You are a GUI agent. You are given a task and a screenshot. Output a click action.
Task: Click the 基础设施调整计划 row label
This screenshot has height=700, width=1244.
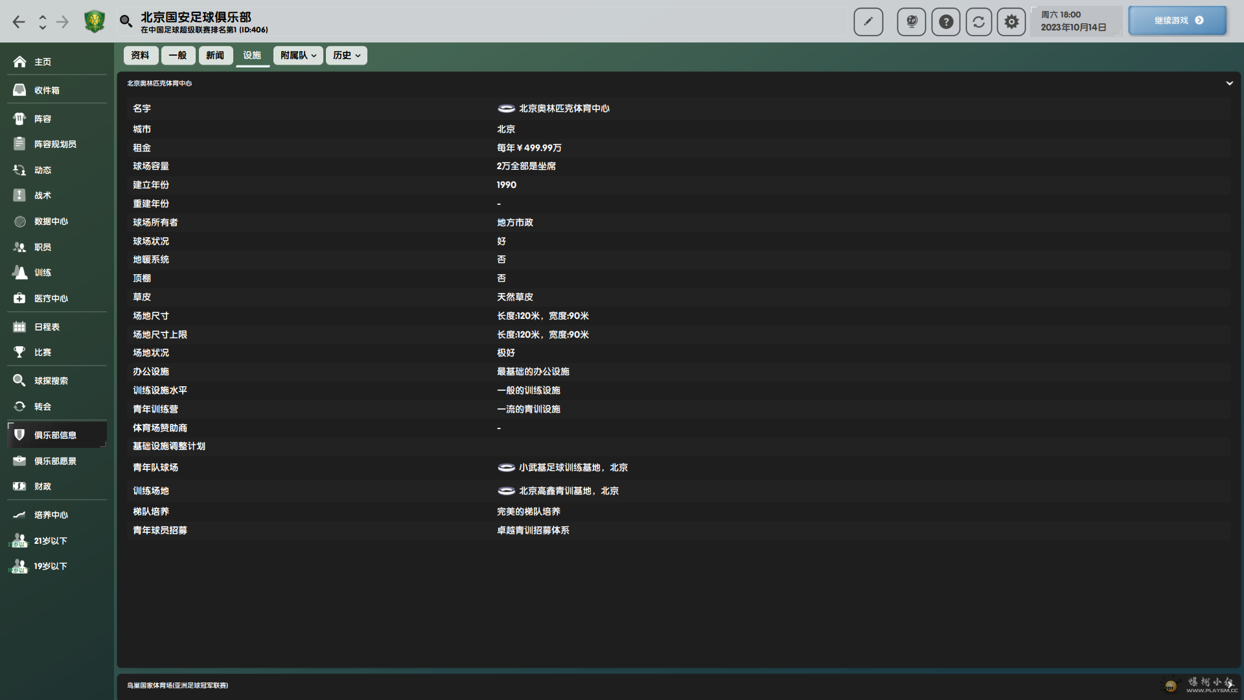pos(169,446)
